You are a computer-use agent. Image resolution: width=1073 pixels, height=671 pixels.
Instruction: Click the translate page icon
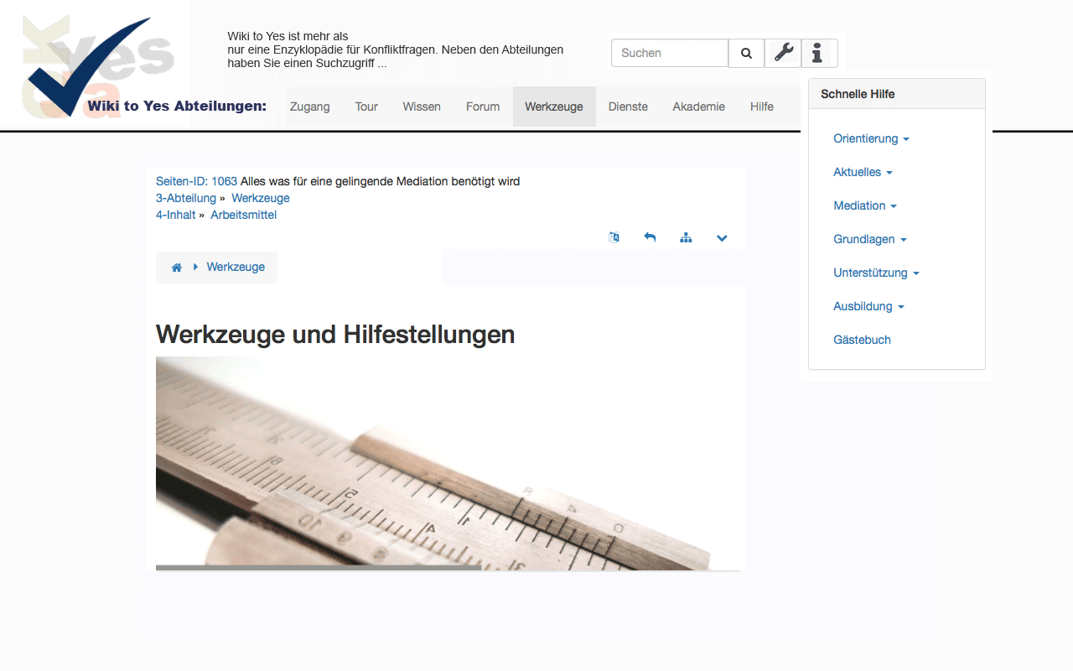click(614, 237)
